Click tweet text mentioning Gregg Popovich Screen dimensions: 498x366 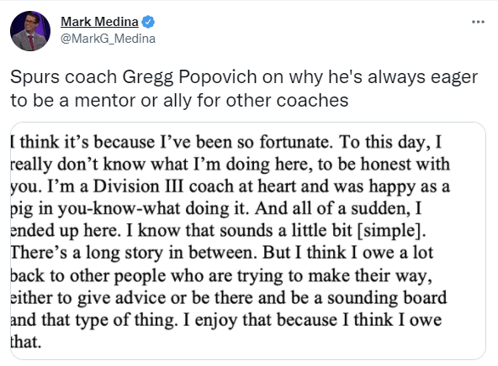(x=244, y=77)
